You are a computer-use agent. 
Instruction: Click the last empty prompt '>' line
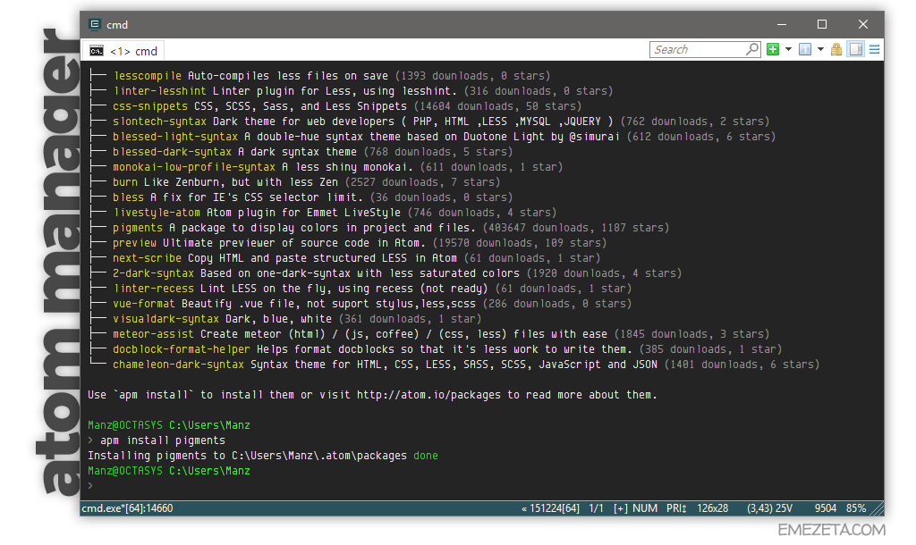pyautogui.click(x=90, y=486)
